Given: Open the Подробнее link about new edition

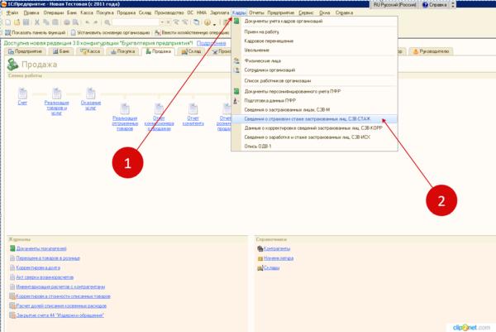Looking at the screenshot, I should coord(211,42).
